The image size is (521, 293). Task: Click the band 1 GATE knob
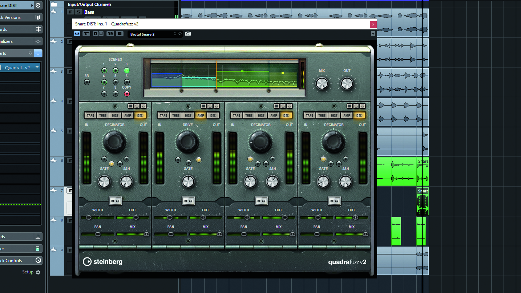[x=104, y=181]
